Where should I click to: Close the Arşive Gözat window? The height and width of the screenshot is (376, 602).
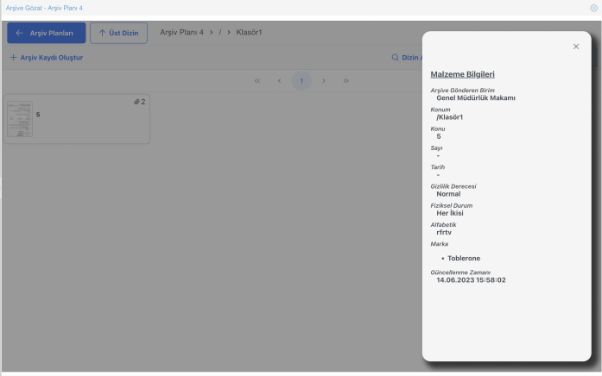[x=593, y=7]
